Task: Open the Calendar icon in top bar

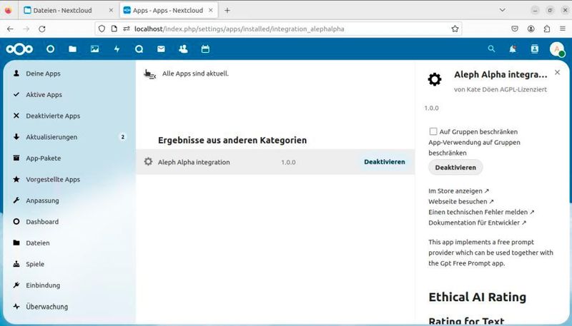Action: point(205,49)
